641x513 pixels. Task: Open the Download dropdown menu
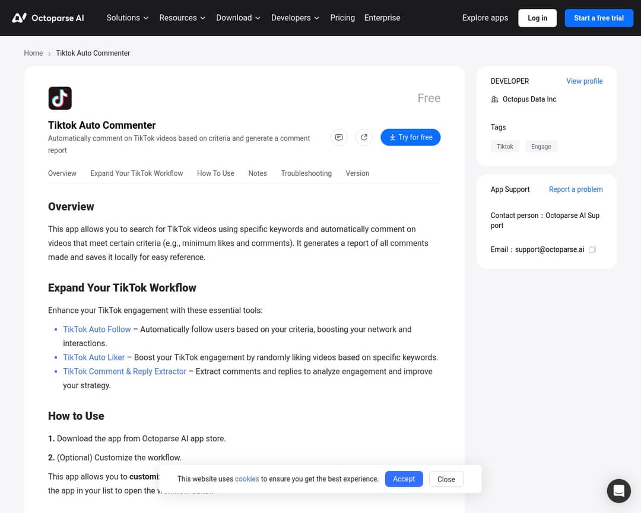pyautogui.click(x=238, y=18)
